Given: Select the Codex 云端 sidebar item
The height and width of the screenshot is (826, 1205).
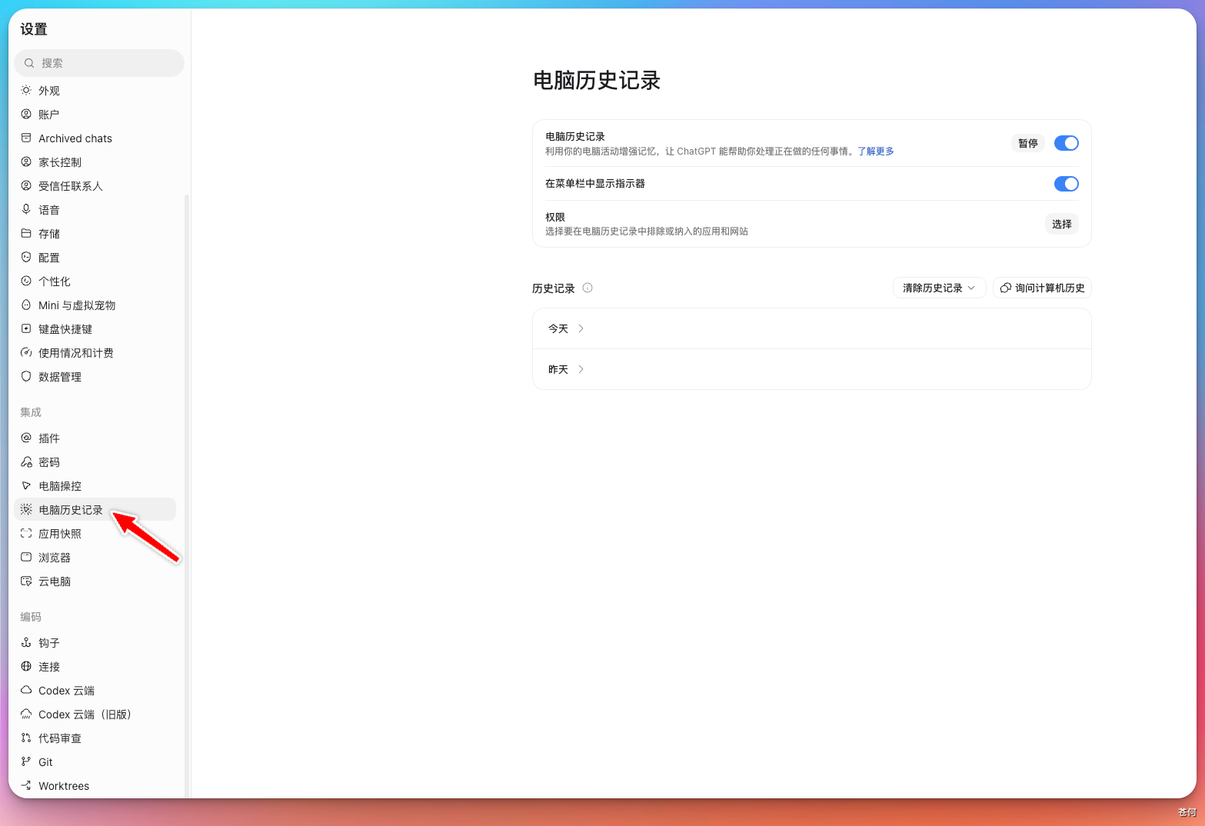Looking at the screenshot, I should click(95, 690).
